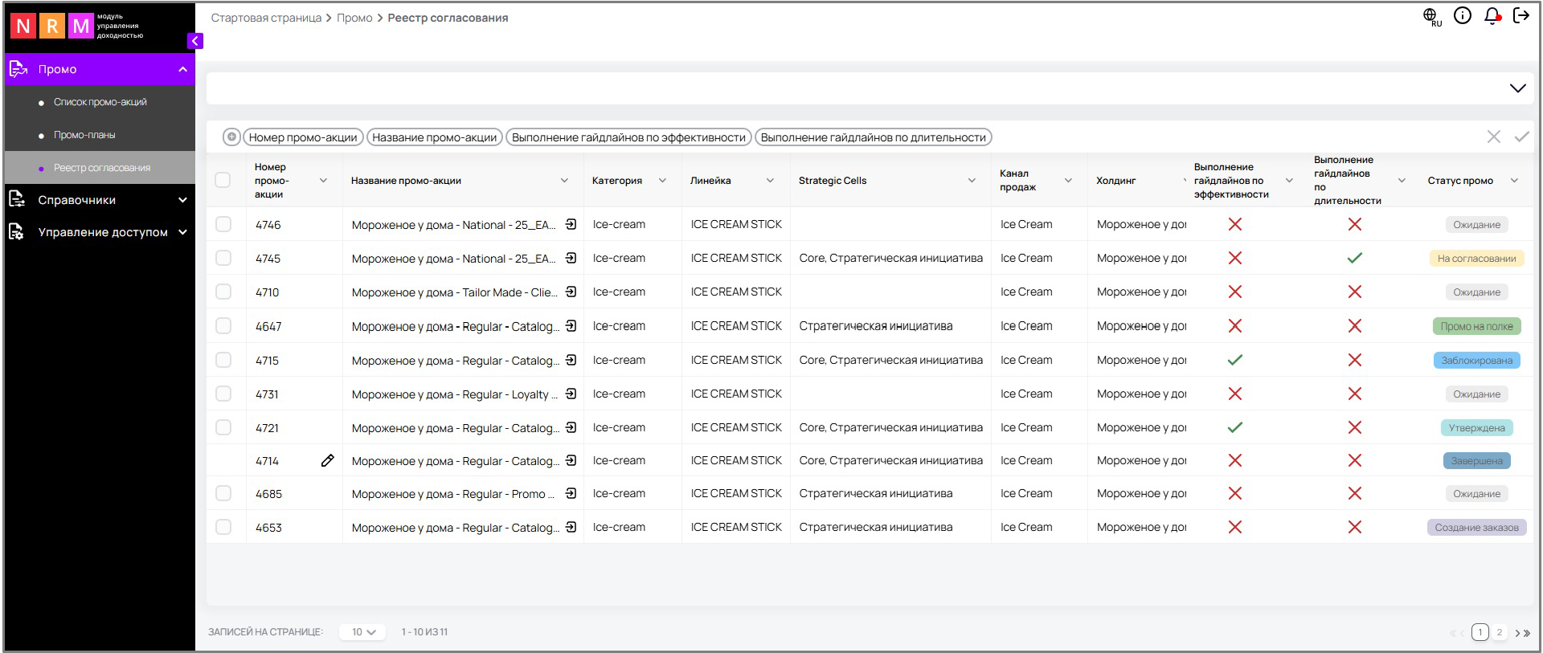Select the checkbox for promo 4653
Image resolution: width=1543 pixels, height=653 pixels.
[x=223, y=528]
